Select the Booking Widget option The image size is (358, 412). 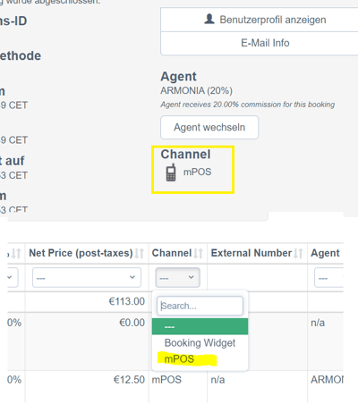200,343
